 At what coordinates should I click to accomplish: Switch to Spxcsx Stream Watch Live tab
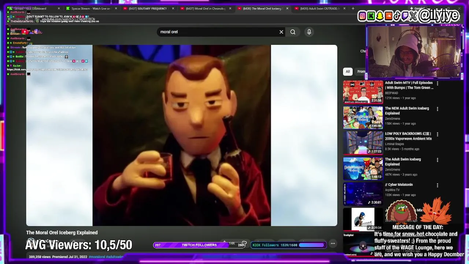[x=92, y=8]
